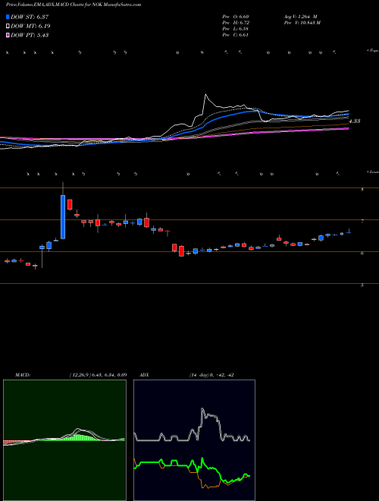This screenshot has width=379, height=501.
Task: Click the tall blue breakout candlestick
Action: click(x=63, y=217)
